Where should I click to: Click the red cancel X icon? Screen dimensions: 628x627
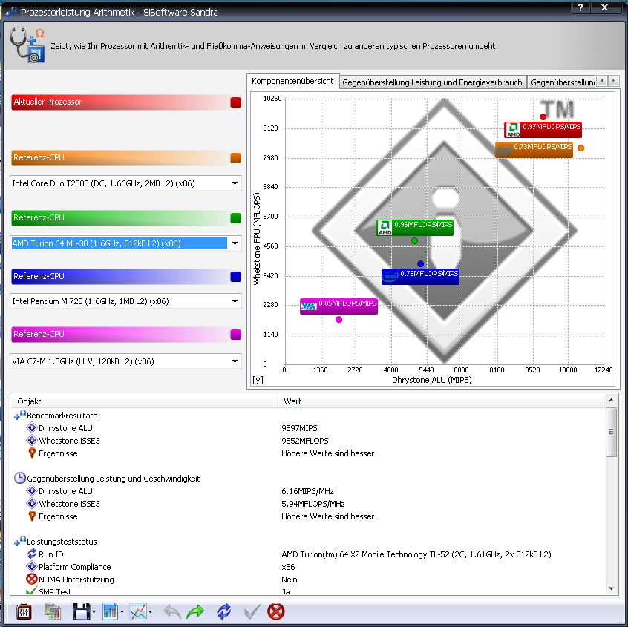click(276, 611)
